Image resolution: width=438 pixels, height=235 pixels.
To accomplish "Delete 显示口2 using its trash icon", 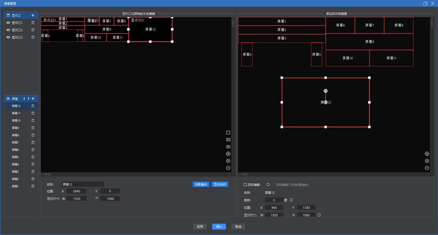I will pos(33,30).
